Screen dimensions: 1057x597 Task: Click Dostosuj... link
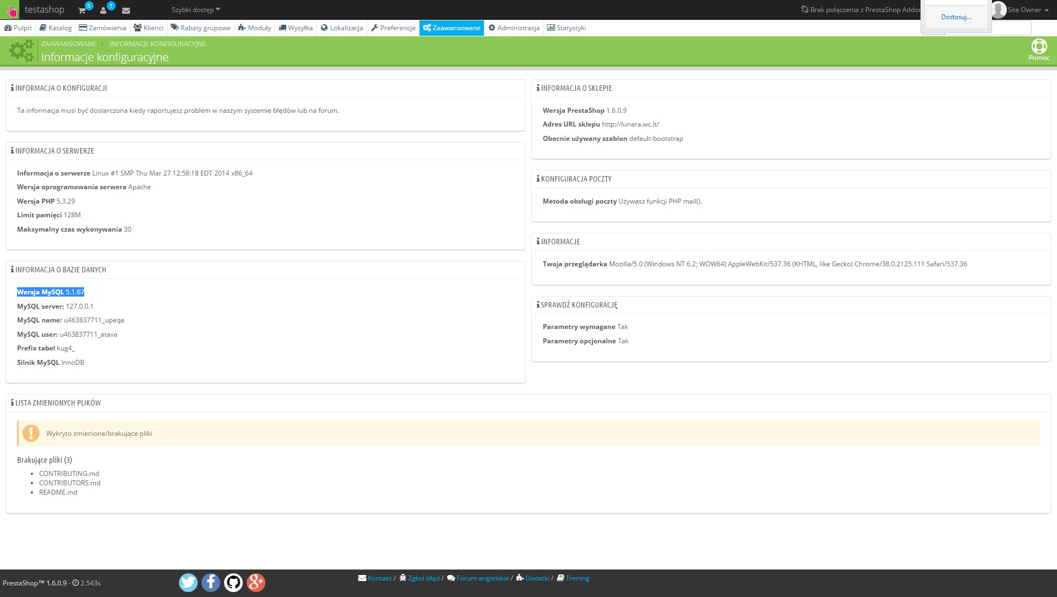(956, 17)
